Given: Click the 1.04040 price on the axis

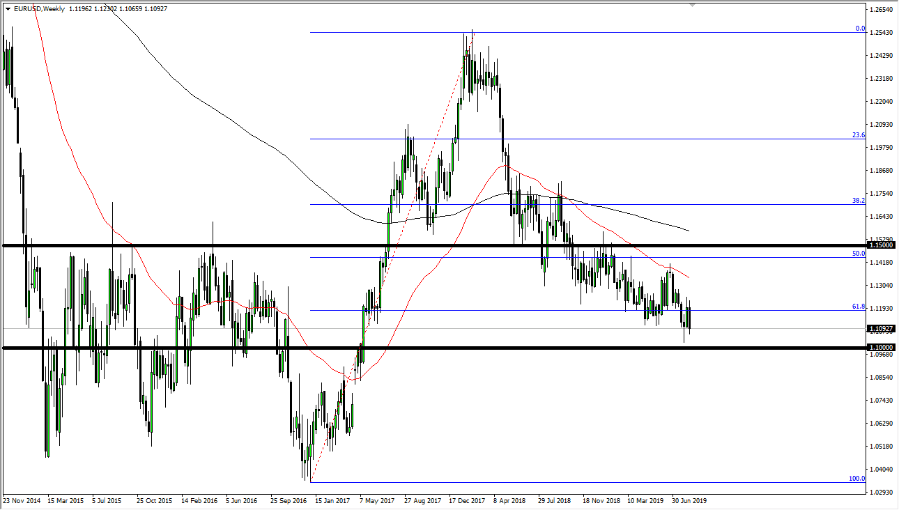Looking at the screenshot, I should coord(880,470).
